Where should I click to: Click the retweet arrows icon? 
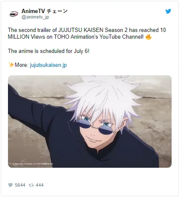click(x=31, y=185)
